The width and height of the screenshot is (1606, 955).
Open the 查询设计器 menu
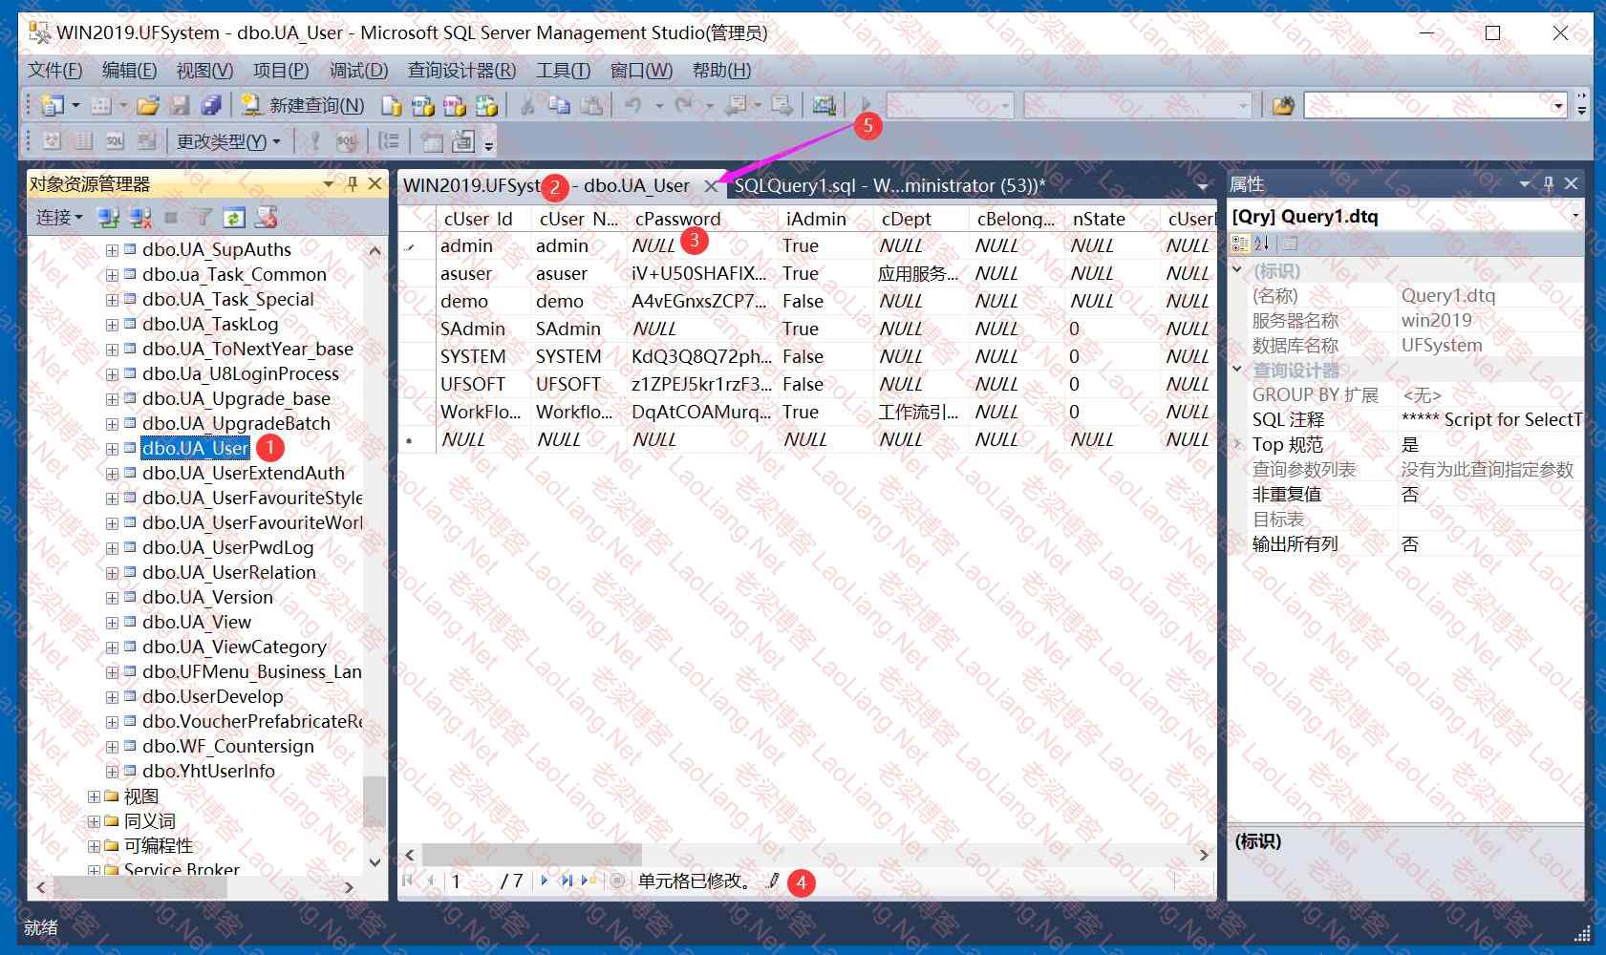click(461, 71)
